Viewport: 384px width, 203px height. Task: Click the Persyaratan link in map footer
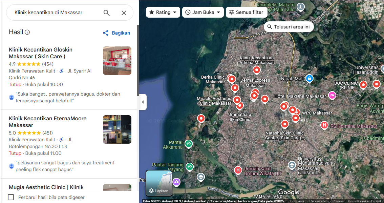tap(318, 201)
